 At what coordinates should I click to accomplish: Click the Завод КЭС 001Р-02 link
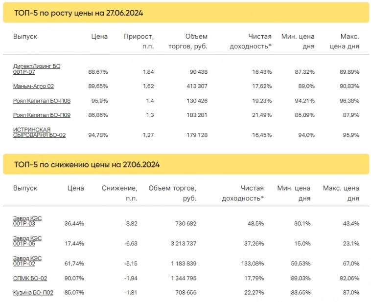pos(27,259)
